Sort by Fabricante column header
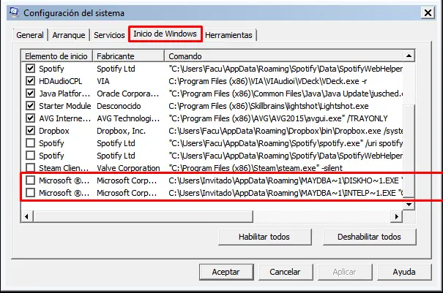Image resolution: width=443 pixels, height=293 pixels. pyautogui.click(x=129, y=56)
